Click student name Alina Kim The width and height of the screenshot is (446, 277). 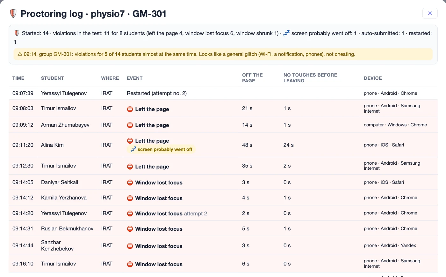(52, 145)
